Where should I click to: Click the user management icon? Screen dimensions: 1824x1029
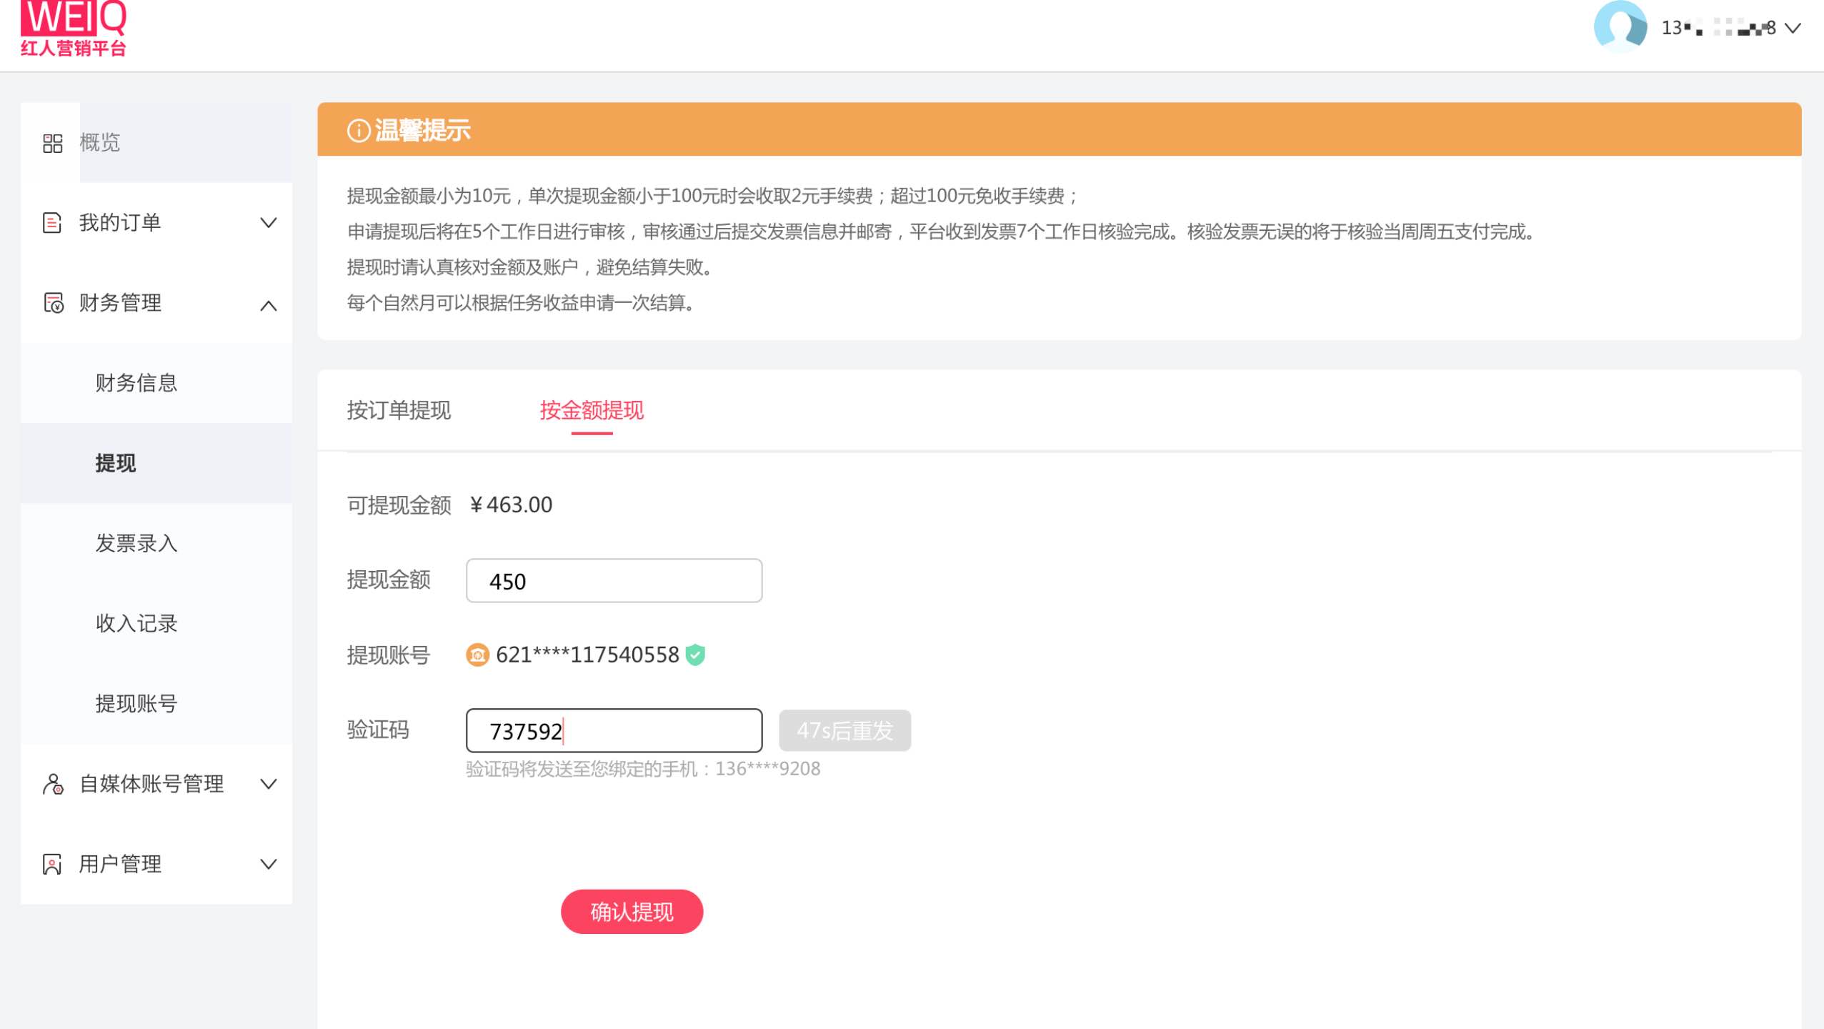pos(52,864)
